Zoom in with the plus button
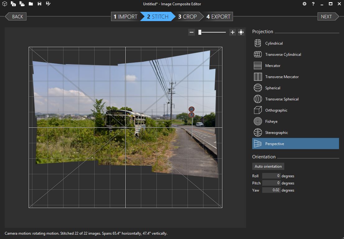The height and width of the screenshot is (239, 344). click(233, 32)
